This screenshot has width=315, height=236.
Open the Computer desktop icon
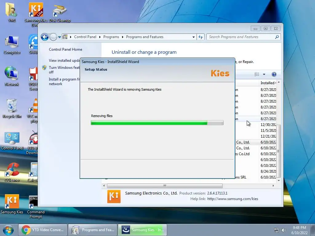coord(12,45)
